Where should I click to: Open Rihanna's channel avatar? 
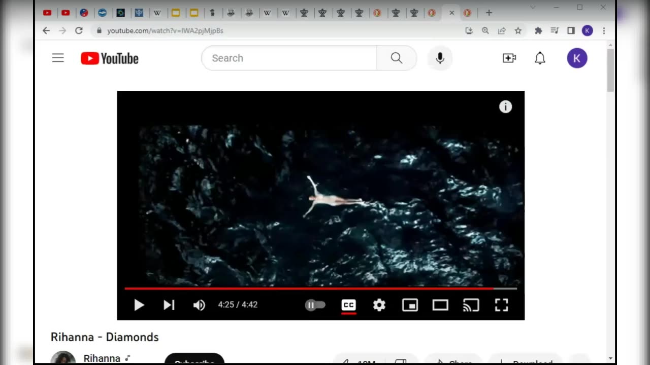click(x=63, y=358)
